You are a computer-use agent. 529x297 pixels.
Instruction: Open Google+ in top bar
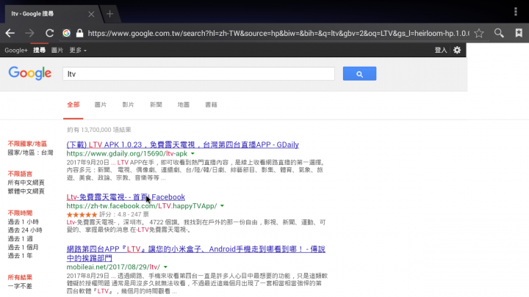tap(16, 50)
